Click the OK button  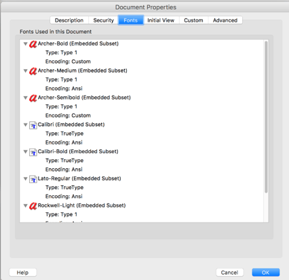[266, 273]
